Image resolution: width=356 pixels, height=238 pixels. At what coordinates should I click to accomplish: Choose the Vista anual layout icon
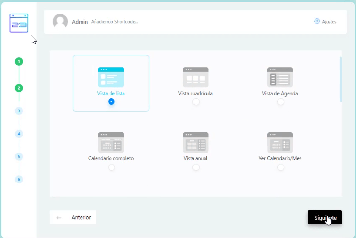tap(195, 142)
